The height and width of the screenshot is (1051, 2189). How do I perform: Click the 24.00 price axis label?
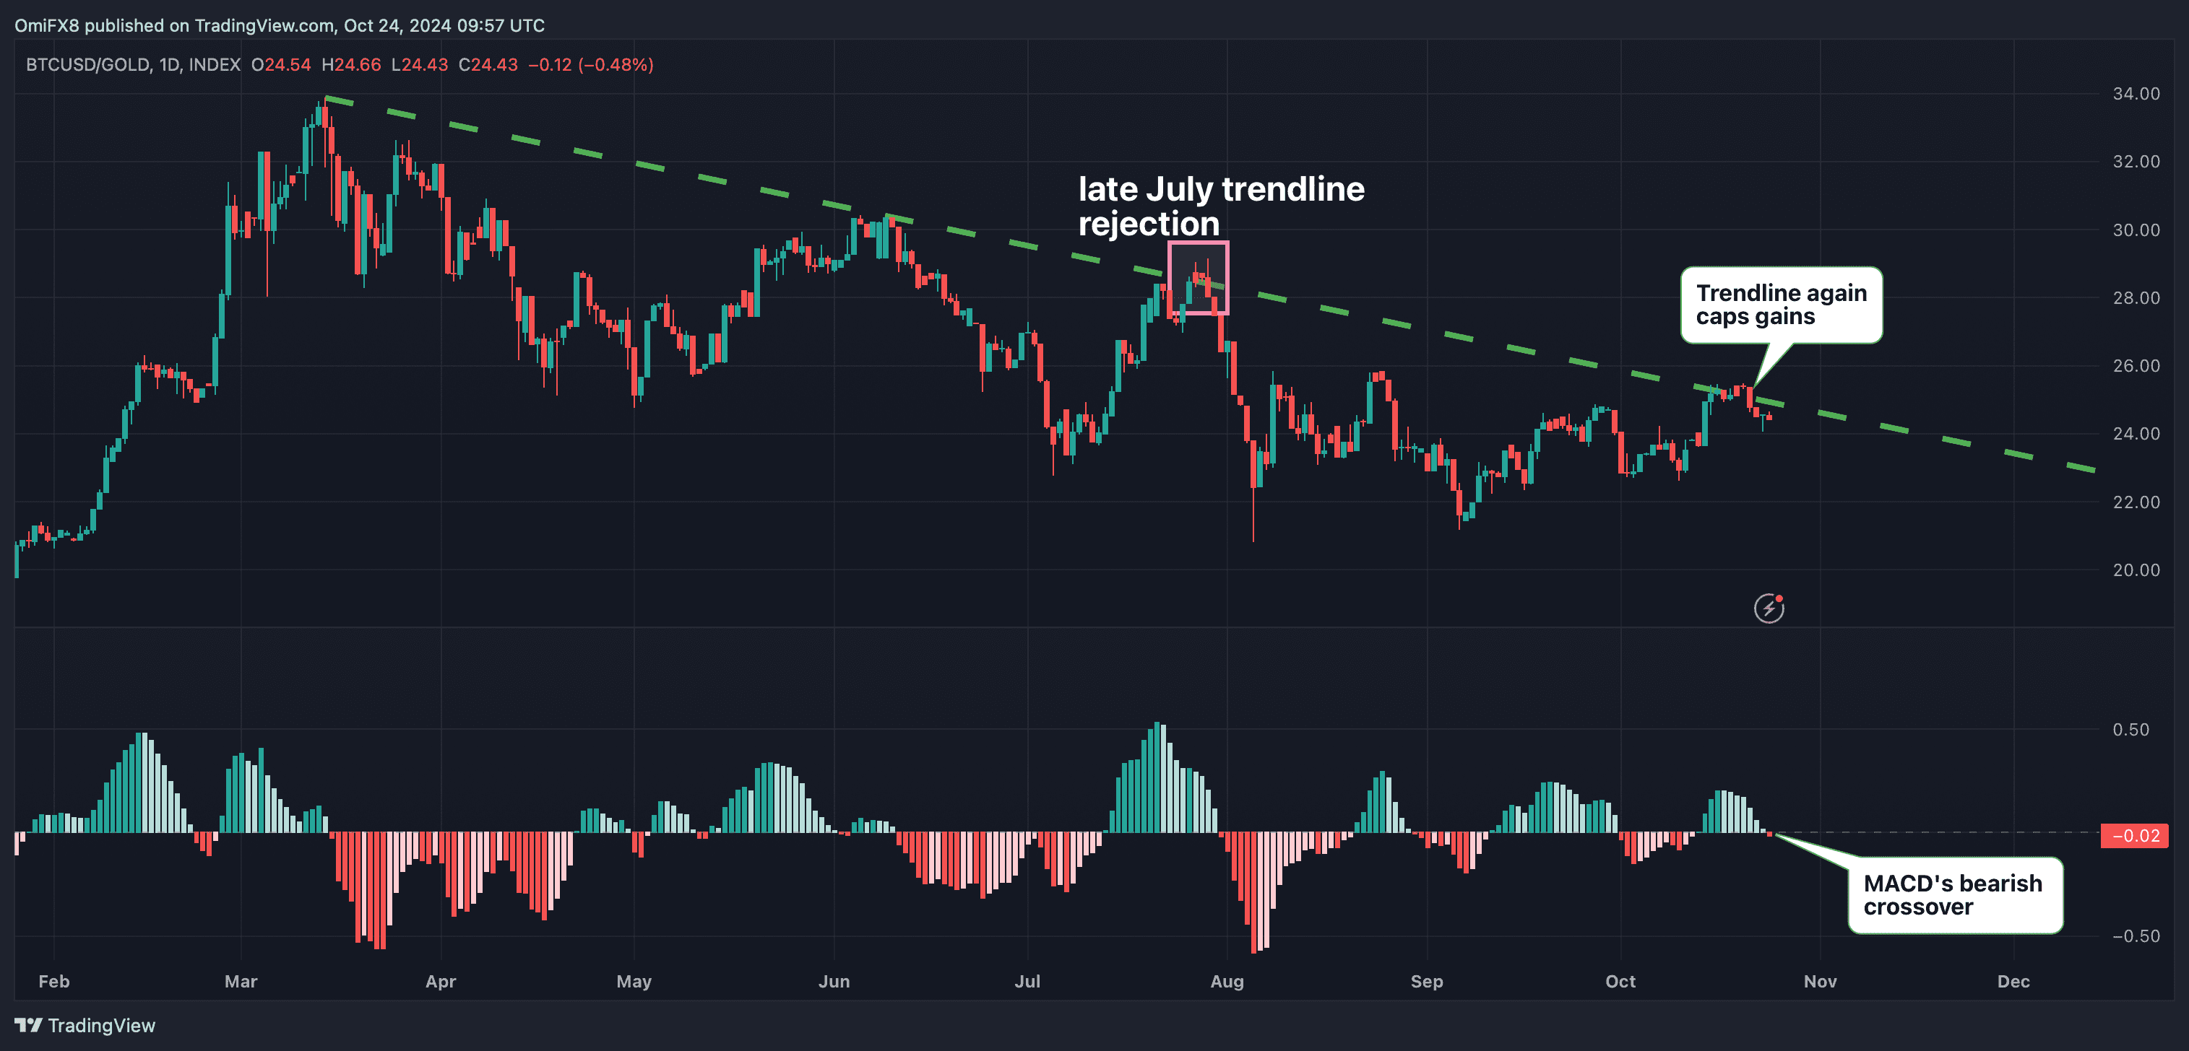pyautogui.click(x=2136, y=434)
